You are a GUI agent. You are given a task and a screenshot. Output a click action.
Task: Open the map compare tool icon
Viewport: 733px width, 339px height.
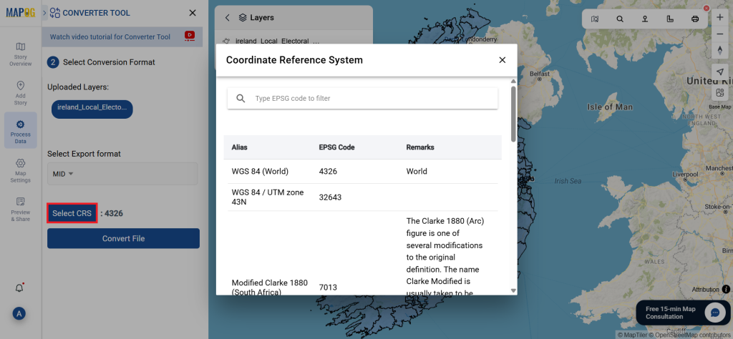click(595, 19)
